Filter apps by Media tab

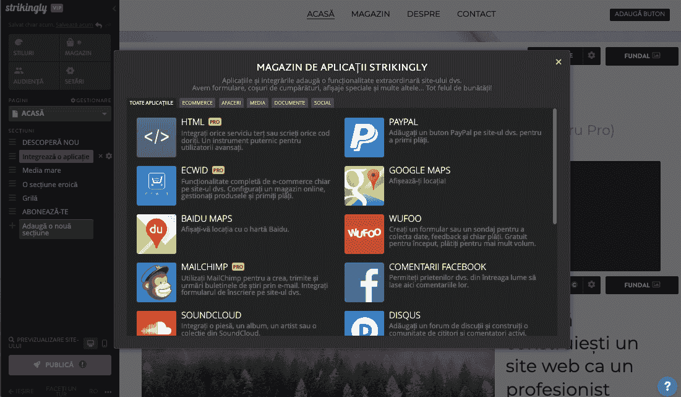[257, 103]
